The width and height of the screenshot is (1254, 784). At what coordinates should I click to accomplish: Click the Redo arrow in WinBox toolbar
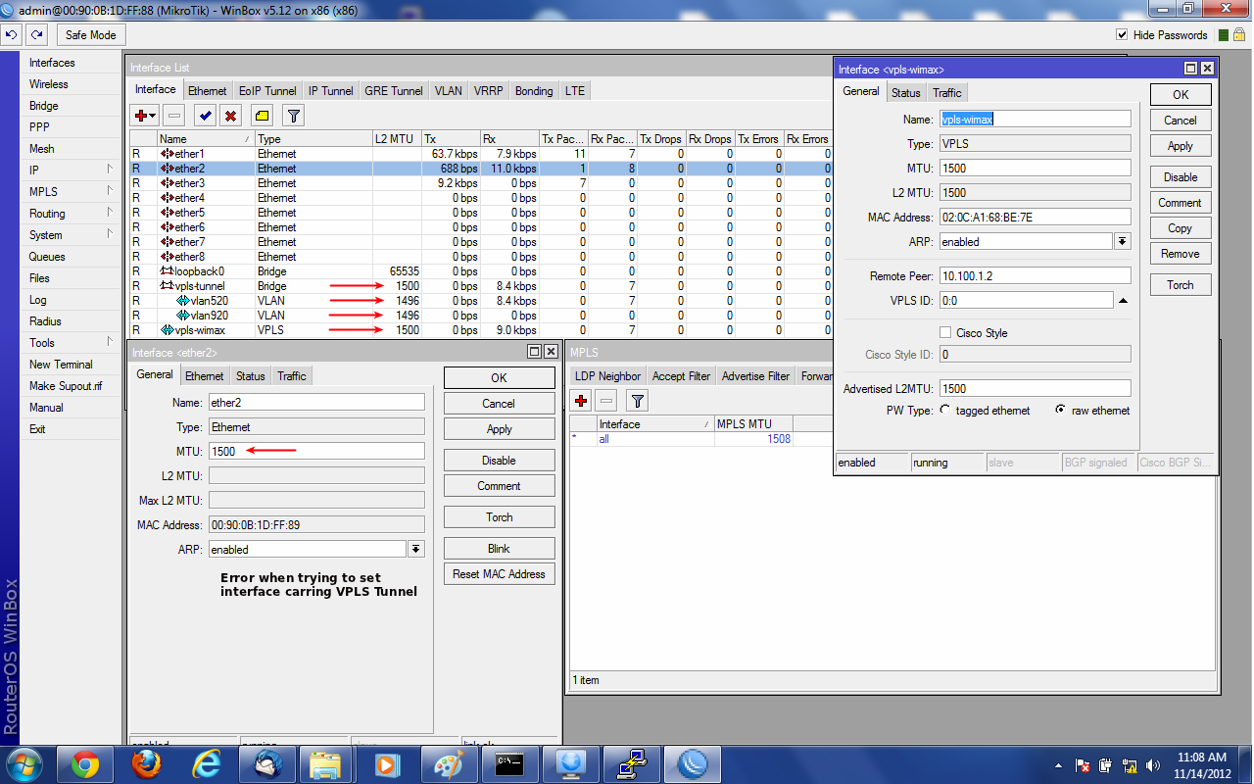tap(36, 34)
